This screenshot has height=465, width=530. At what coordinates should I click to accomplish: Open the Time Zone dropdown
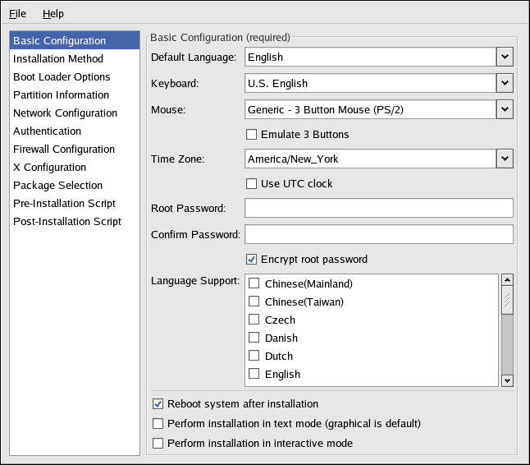(505, 159)
